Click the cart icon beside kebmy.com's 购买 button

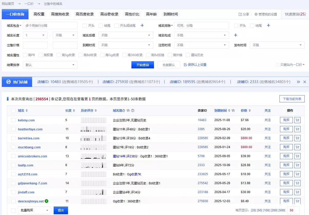click(297, 120)
